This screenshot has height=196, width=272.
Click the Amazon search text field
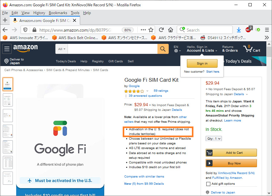click(x=113, y=49)
